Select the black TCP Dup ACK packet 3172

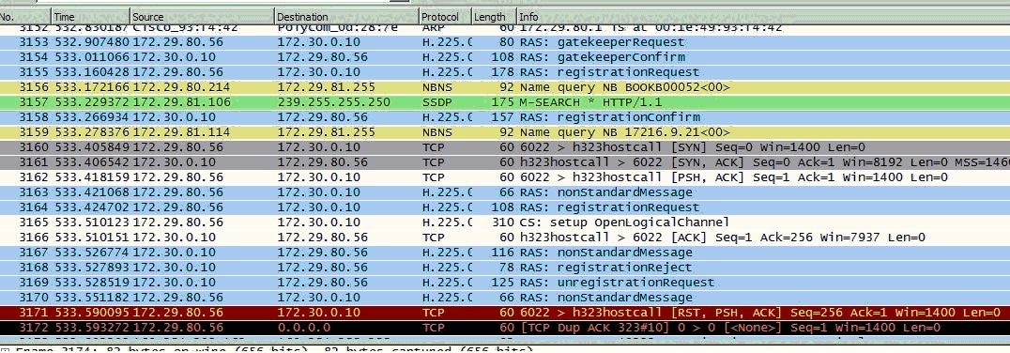coord(505,328)
